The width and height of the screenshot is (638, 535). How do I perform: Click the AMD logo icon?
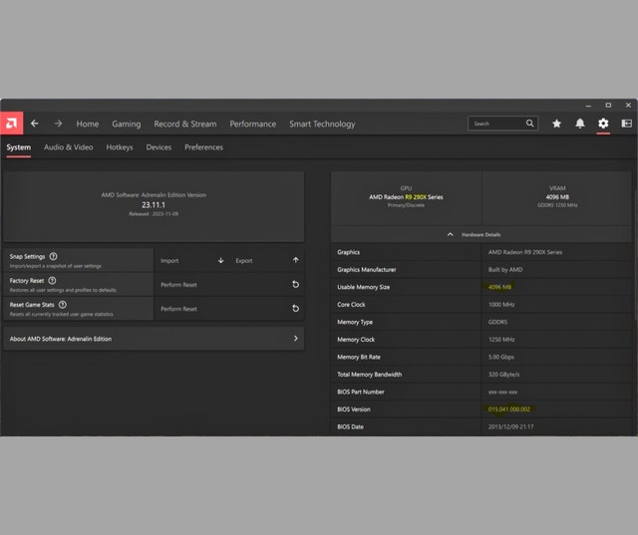(x=11, y=124)
